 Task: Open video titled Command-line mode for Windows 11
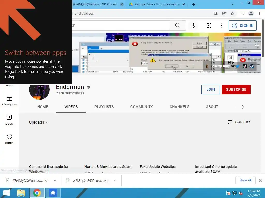click(x=49, y=169)
